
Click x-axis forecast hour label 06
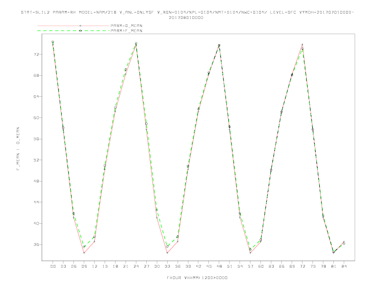pos(74,266)
